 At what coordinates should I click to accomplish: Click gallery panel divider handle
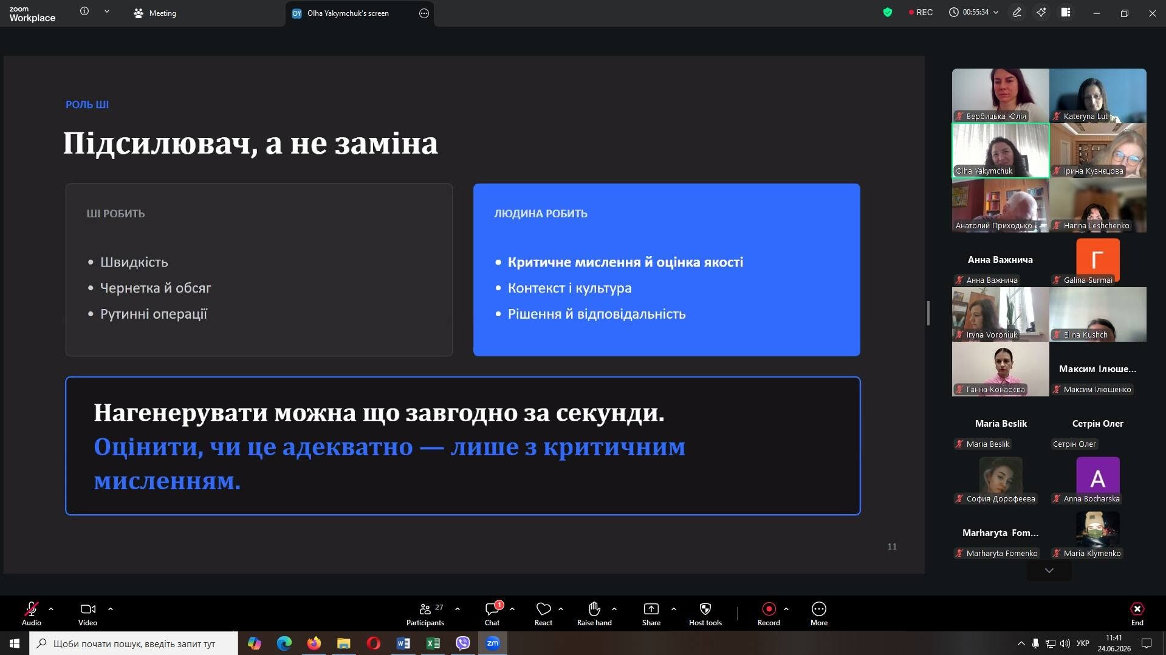(x=928, y=313)
